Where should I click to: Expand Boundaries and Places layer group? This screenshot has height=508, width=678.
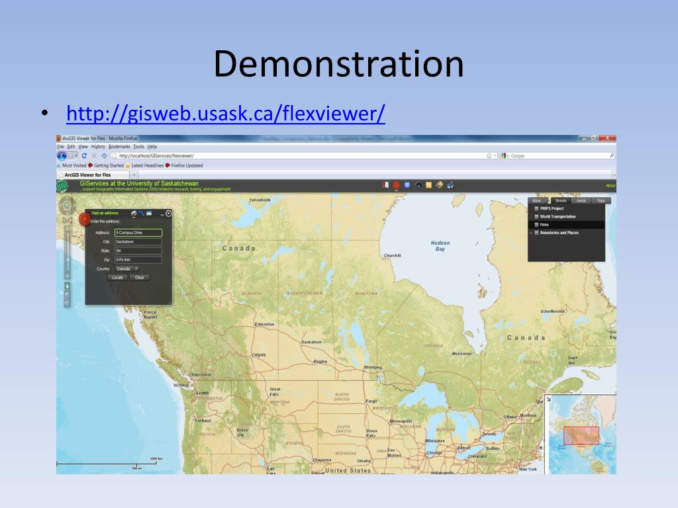coord(531,233)
